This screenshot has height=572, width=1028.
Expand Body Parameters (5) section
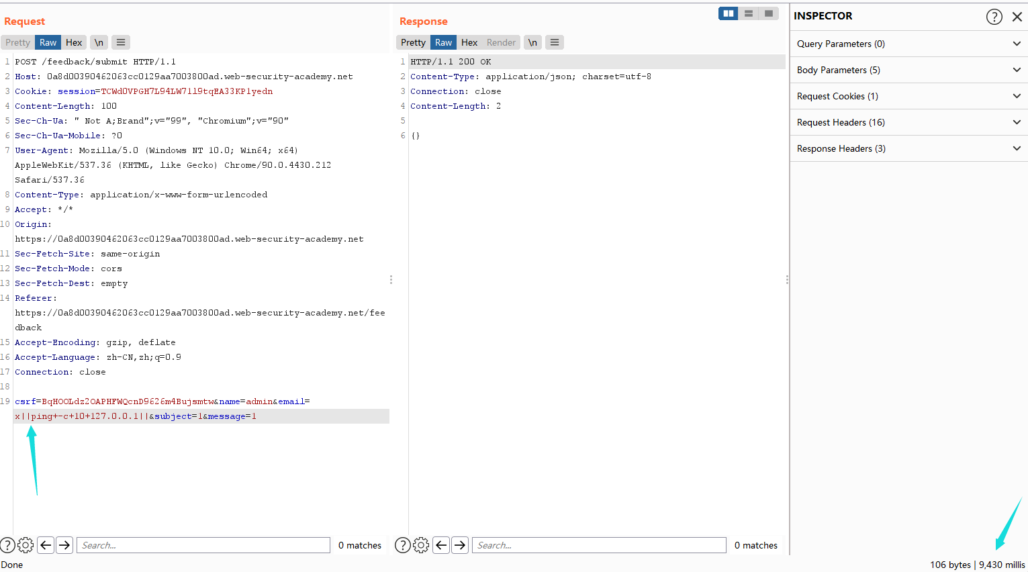click(x=908, y=70)
